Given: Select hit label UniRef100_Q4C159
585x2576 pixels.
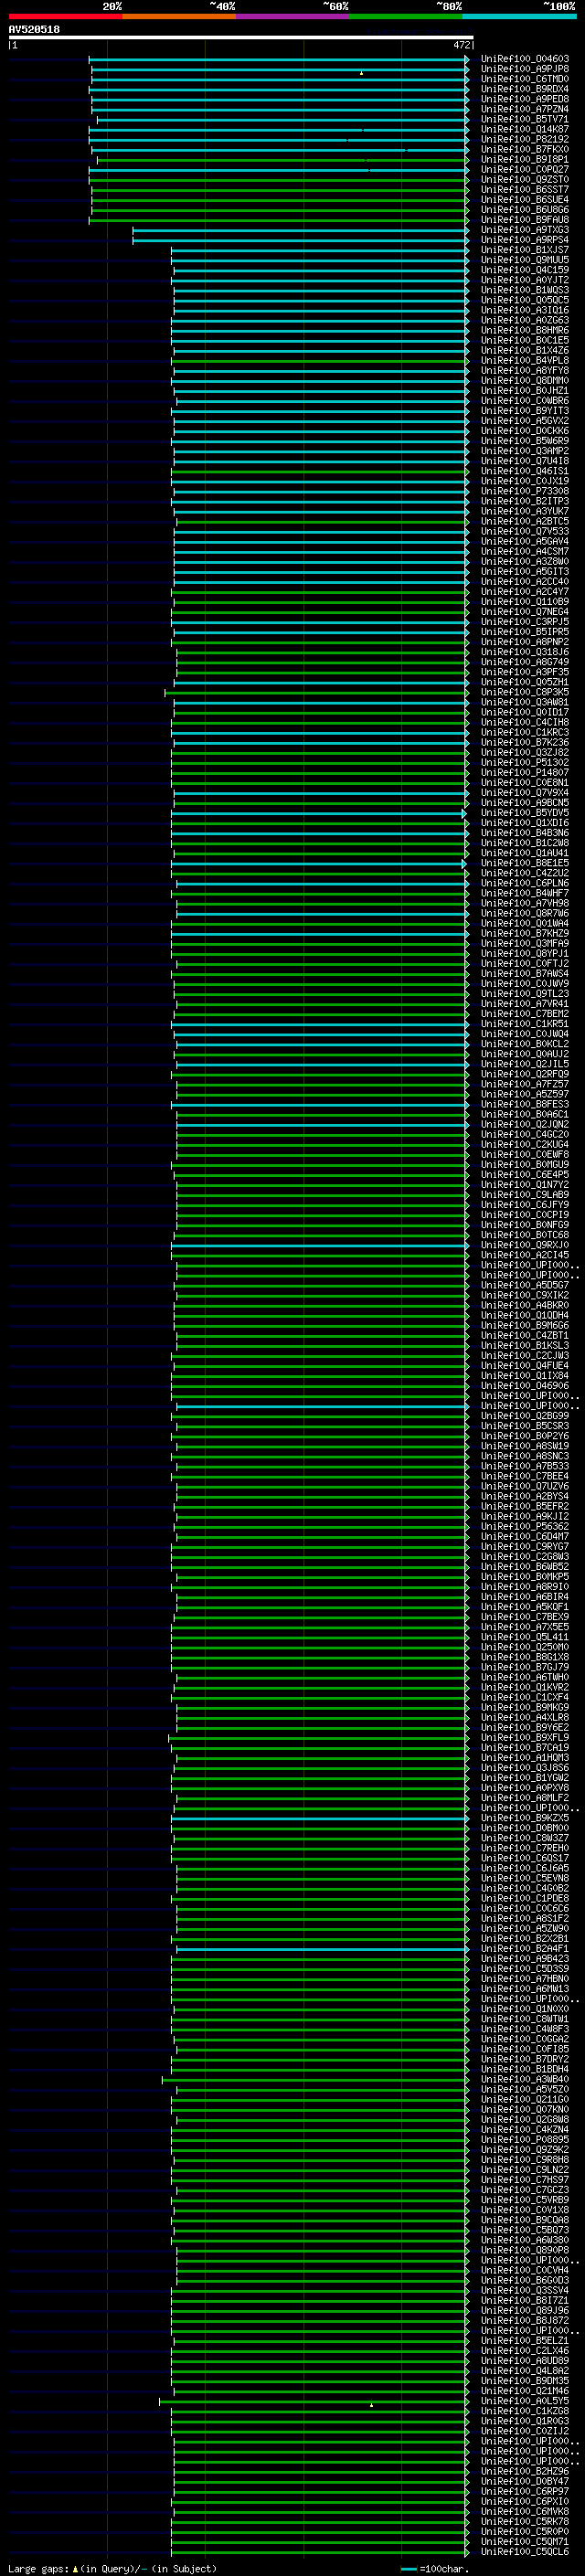Looking at the screenshot, I should click(525, 270).
